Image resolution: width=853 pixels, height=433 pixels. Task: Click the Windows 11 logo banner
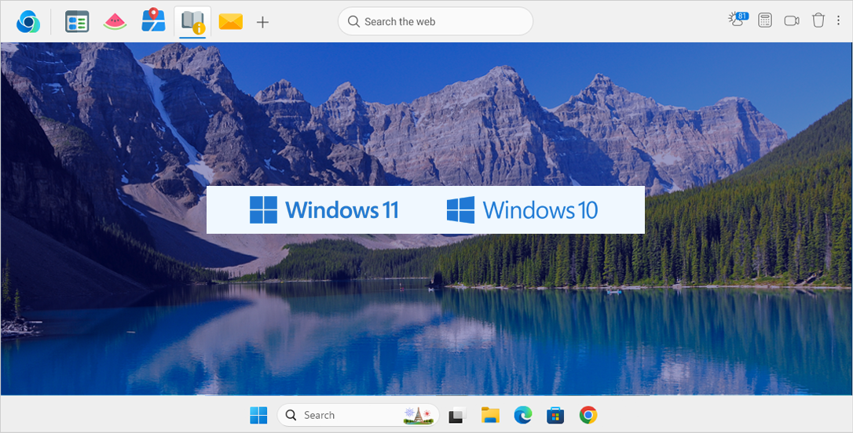[324, 209]
